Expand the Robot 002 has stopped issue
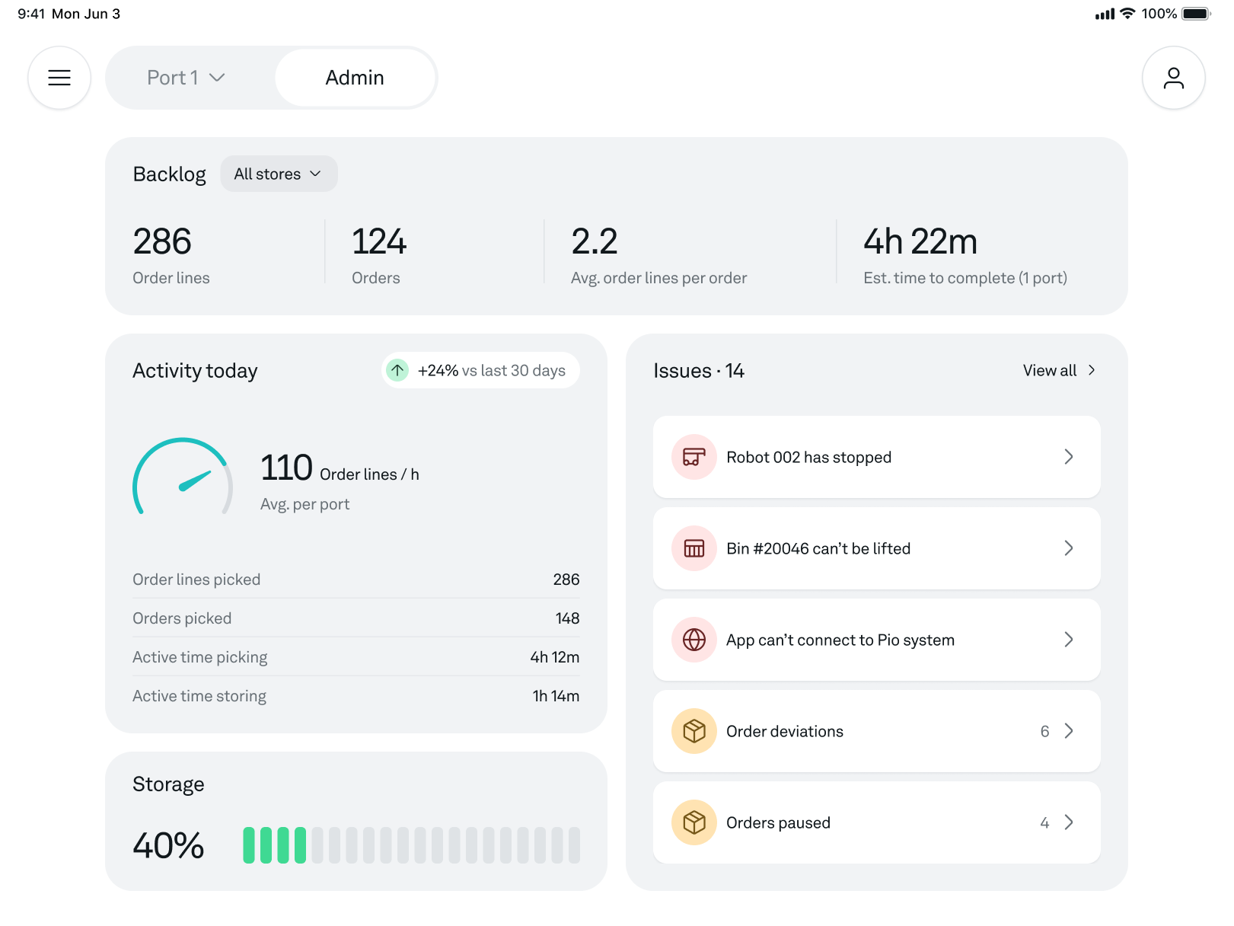This screenshot has height=926, width=1234. pyautogui.click(x=876, y=457)
